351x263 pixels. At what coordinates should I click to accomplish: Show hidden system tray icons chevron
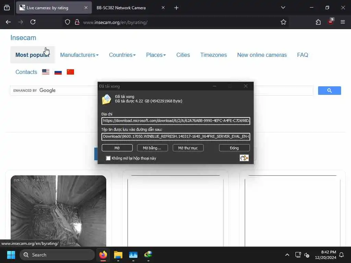(287, 255)
